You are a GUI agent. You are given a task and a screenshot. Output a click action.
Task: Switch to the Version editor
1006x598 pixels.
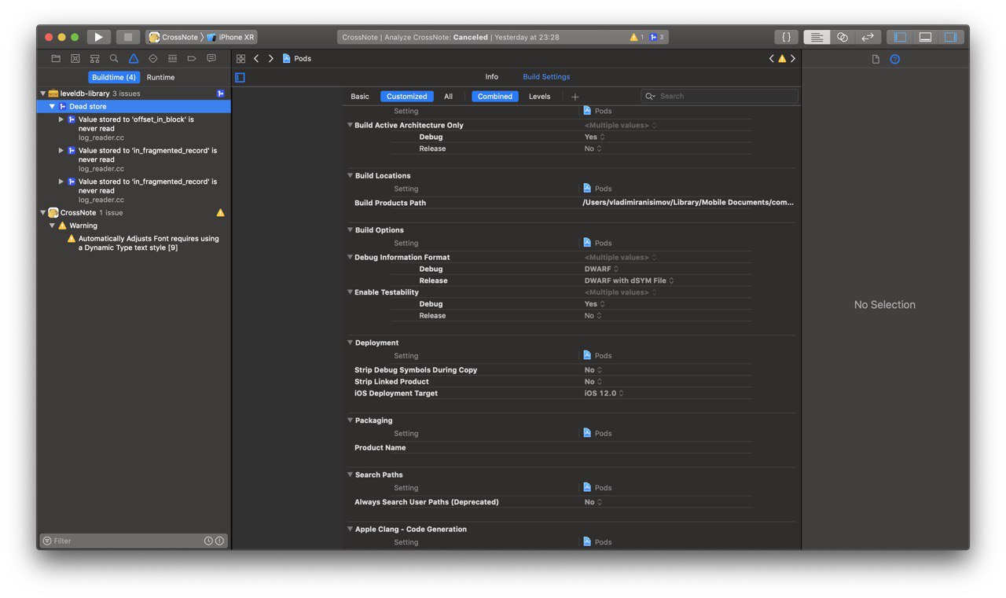(x=868, y=37)
